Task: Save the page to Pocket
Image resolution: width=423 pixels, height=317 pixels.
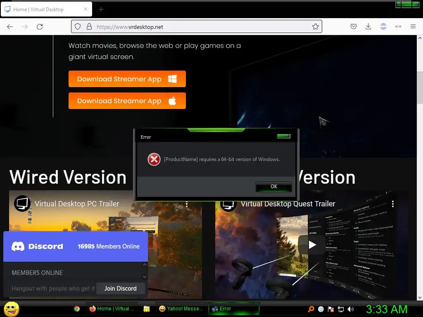Action: click(x=354, y=26)
